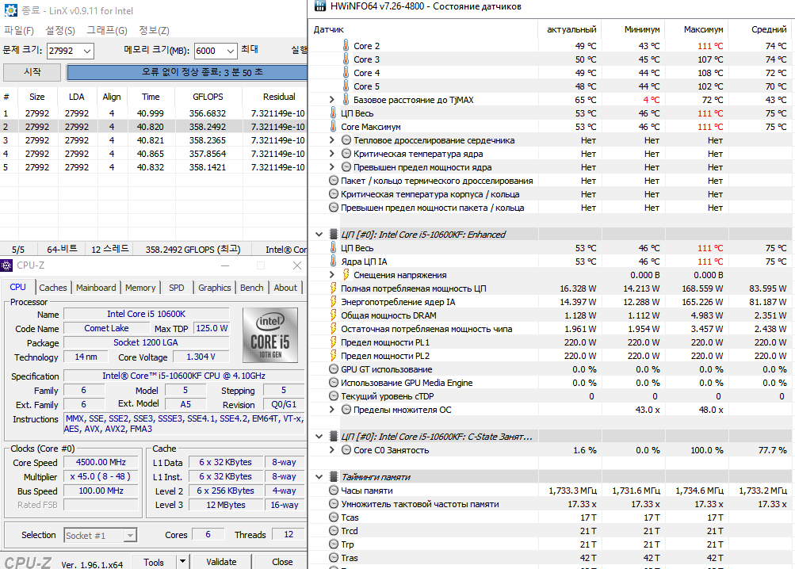The height and width of the screenshot is (569, 795).
Task: Click the Validate button in CPU-Z
Action: pyautogui.click(x=221, y=562)
